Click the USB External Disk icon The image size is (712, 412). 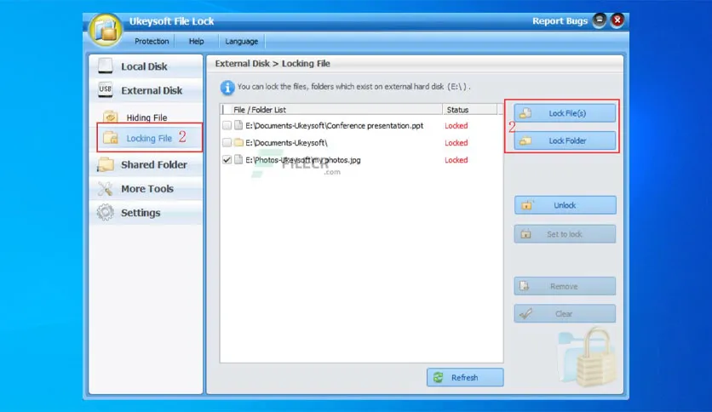106,89
